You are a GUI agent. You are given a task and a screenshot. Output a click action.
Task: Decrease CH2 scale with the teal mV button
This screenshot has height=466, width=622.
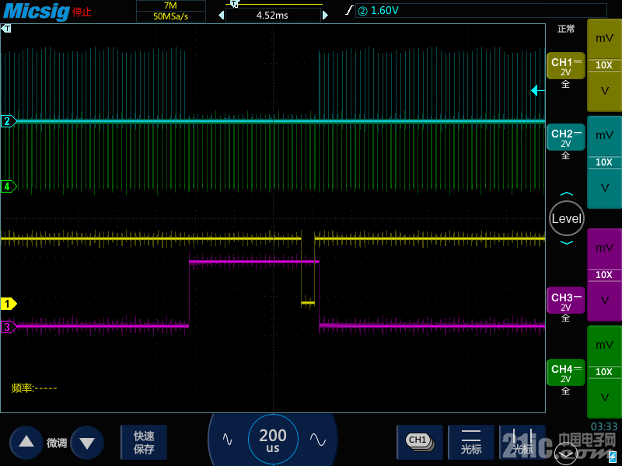604,135
